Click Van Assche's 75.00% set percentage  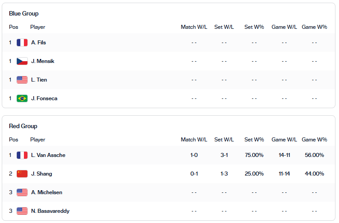(254, 155)
